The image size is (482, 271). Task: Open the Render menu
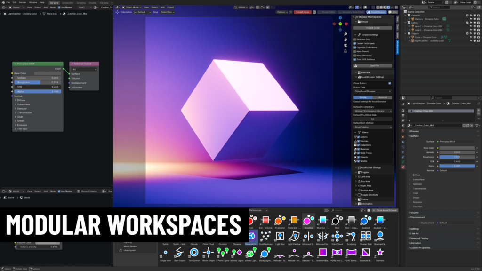23,2
